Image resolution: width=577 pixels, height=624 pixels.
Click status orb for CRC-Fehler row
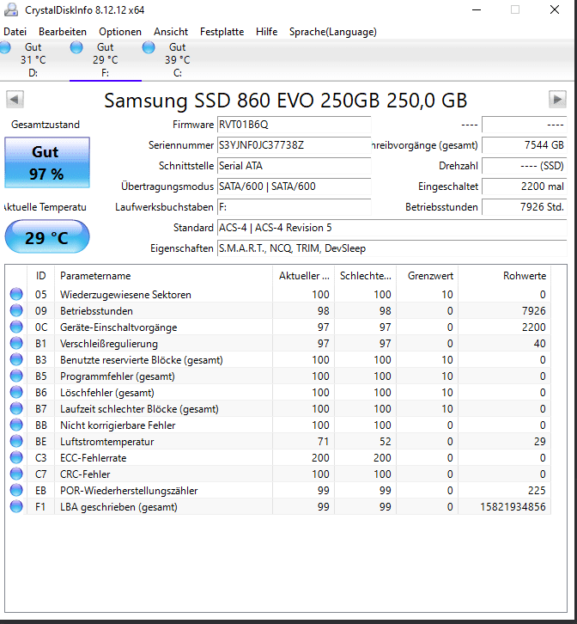[16, 474]
